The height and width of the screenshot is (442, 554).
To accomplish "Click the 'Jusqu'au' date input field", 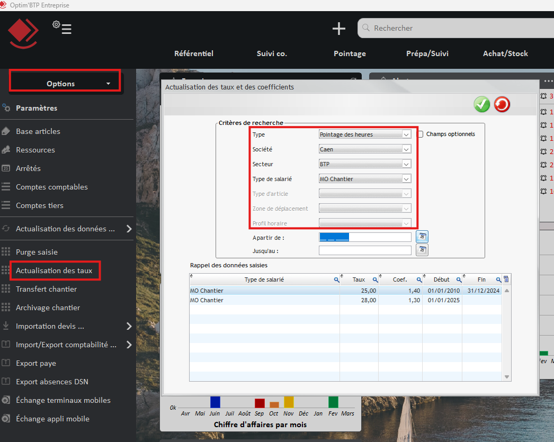I will click(364, 250).
